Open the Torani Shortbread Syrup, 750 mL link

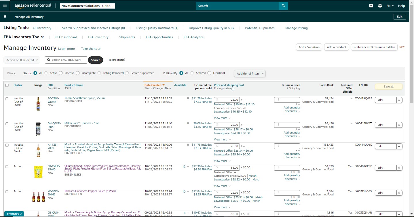85,98
